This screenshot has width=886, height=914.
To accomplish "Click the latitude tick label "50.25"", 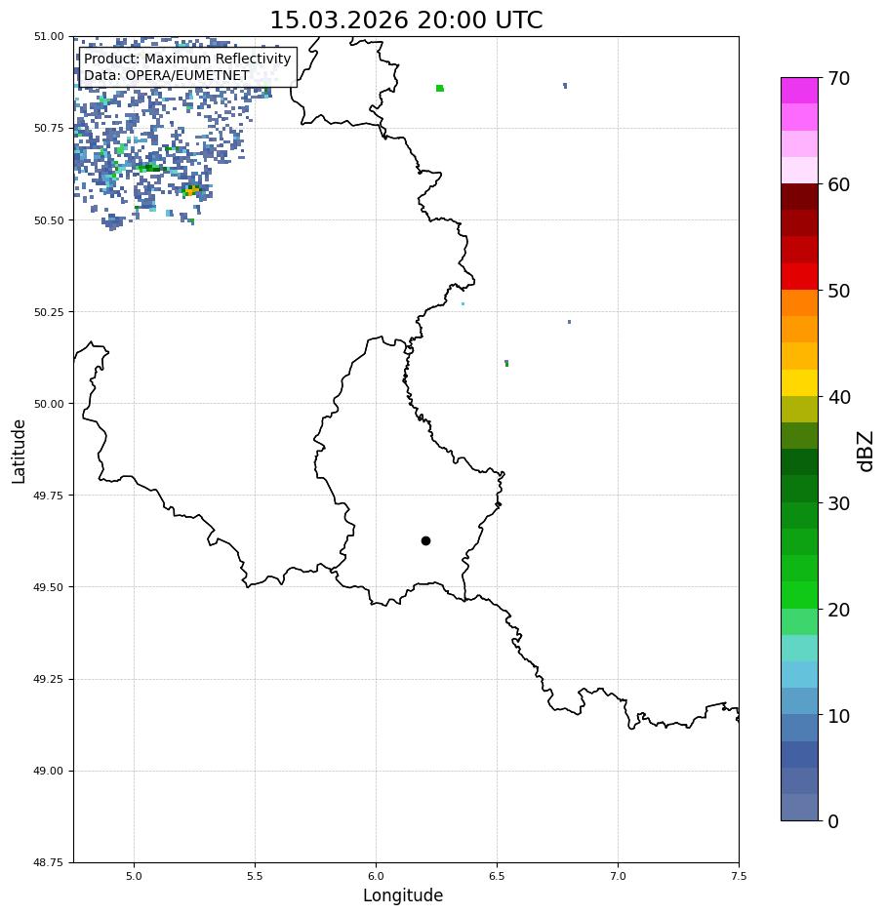I will pos(49,312).
